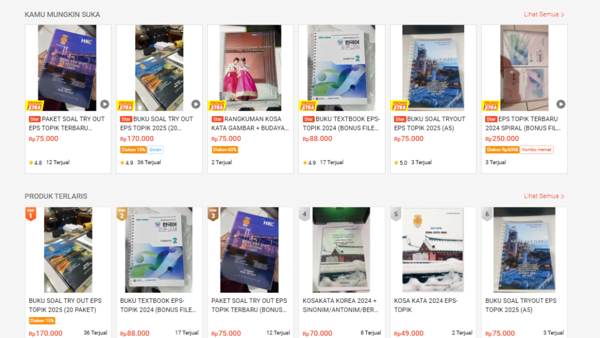Click the TOP 2 rank badge
This screenshot has height=338, width=600.
pos(122,214)
